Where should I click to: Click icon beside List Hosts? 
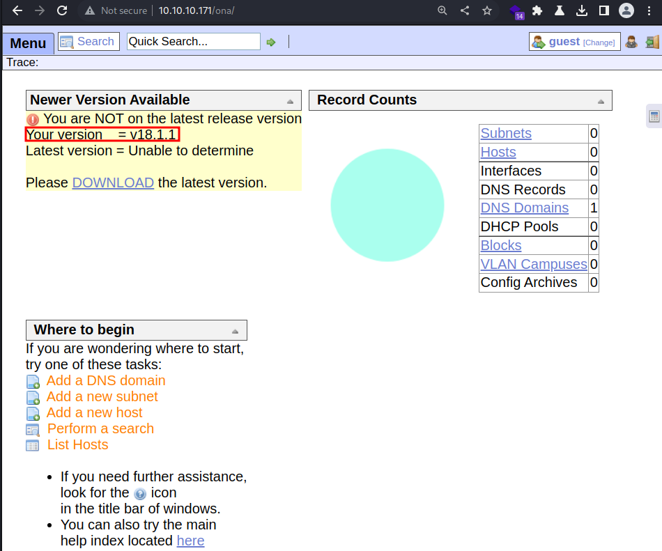[x=33, y=446]
